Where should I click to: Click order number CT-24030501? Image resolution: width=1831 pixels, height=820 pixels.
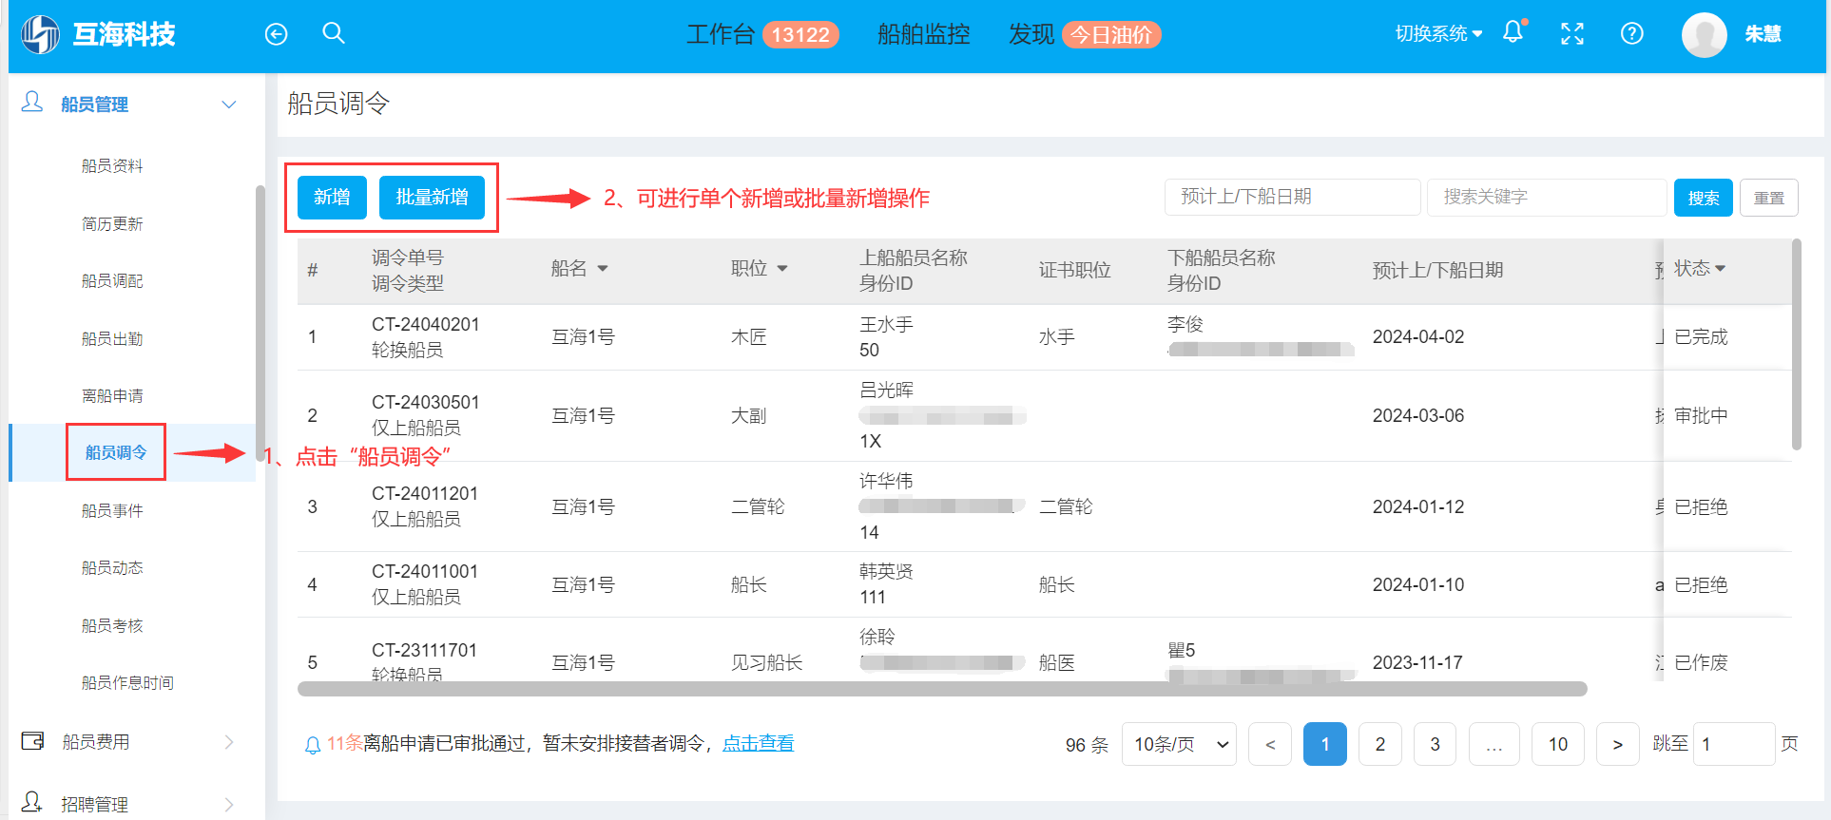[x=425, y=403]
